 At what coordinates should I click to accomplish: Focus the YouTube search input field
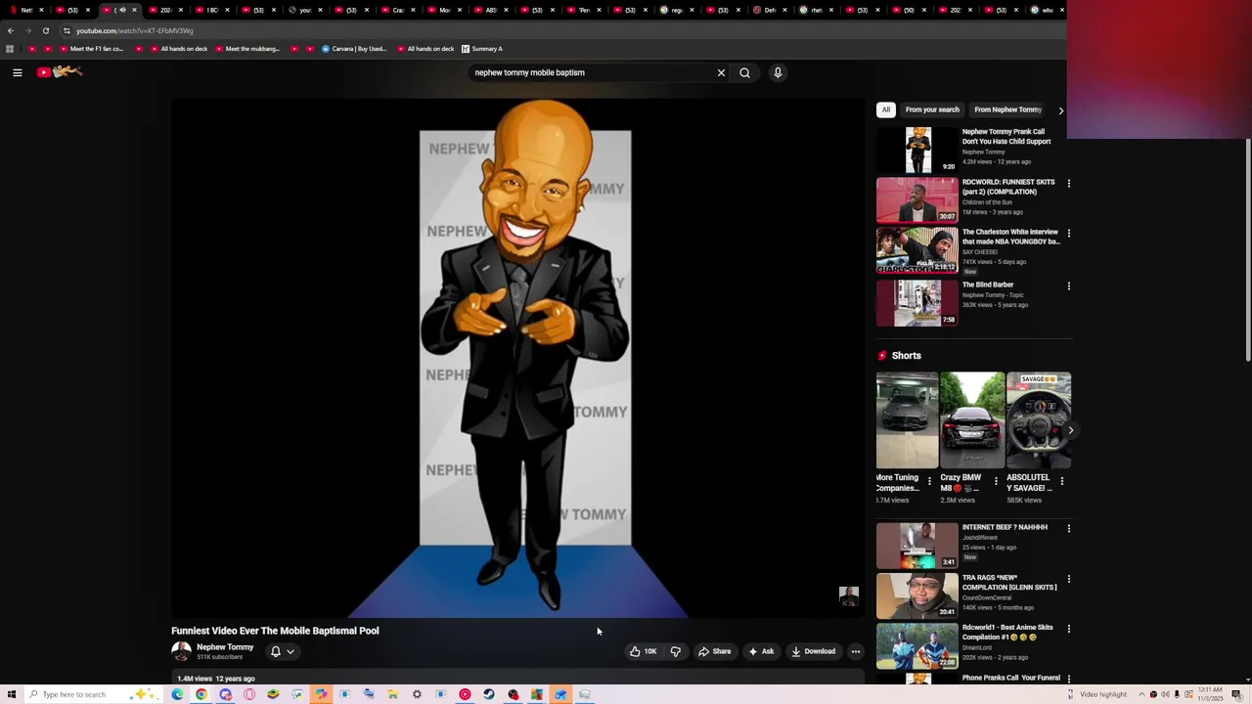coord(592,72)
